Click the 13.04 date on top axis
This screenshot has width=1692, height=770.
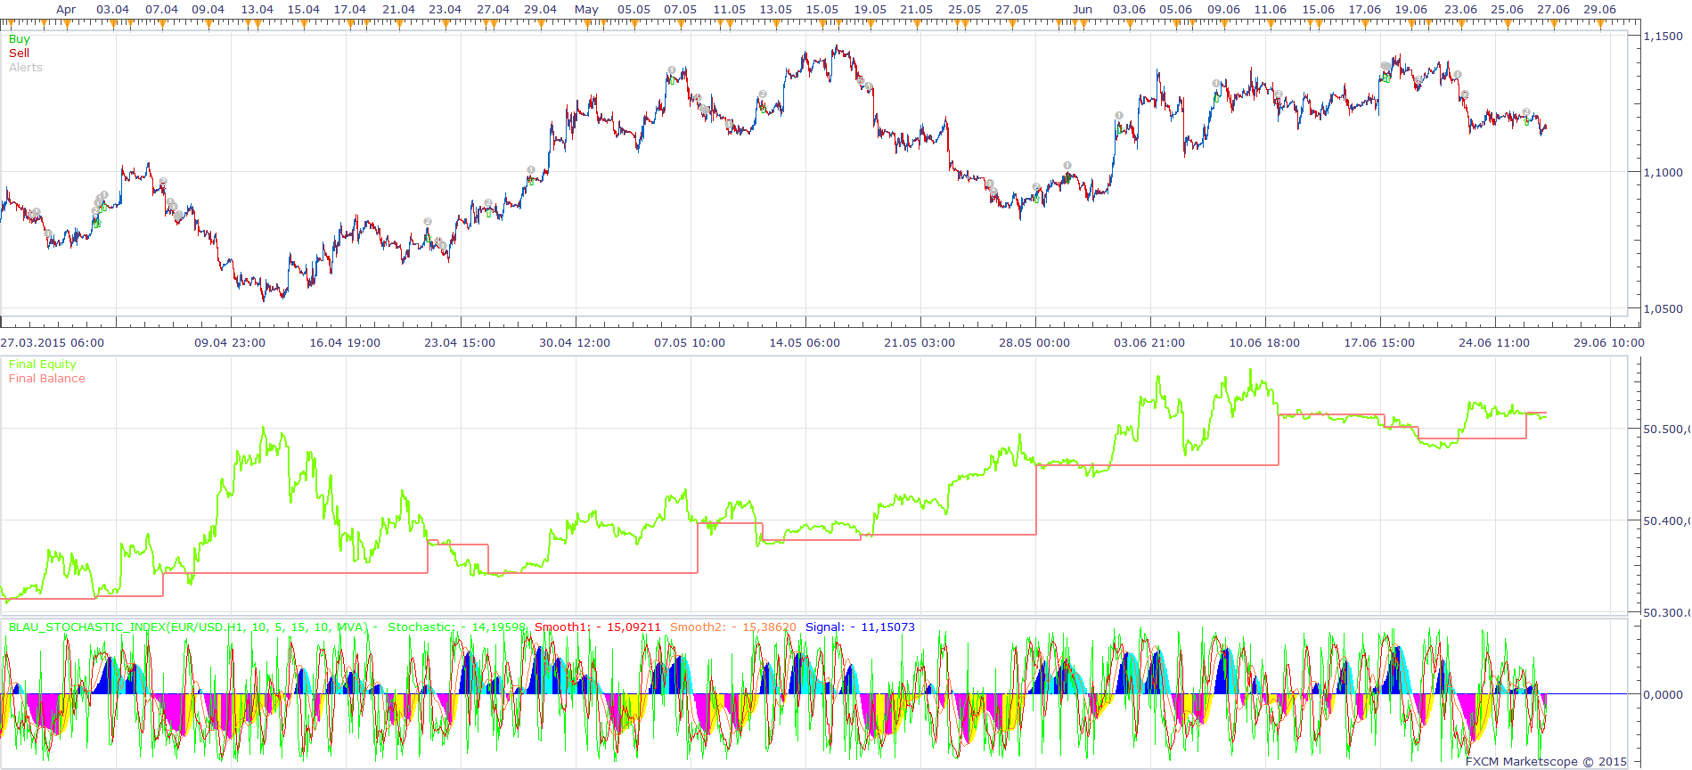click(257, 10)
